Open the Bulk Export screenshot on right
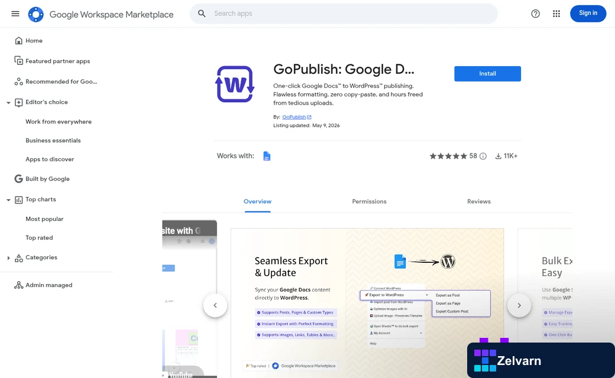Screen dimensions: 615x378 pos(545,303)
